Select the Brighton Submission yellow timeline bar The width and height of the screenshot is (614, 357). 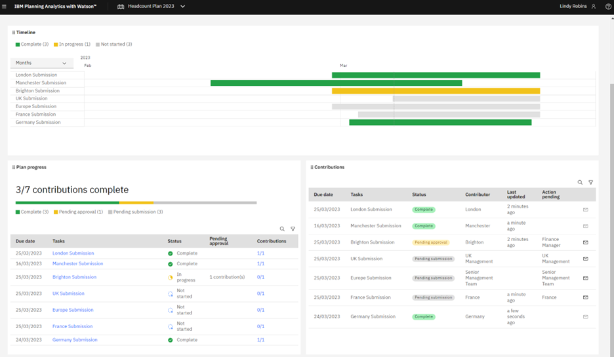coord(436,91)
